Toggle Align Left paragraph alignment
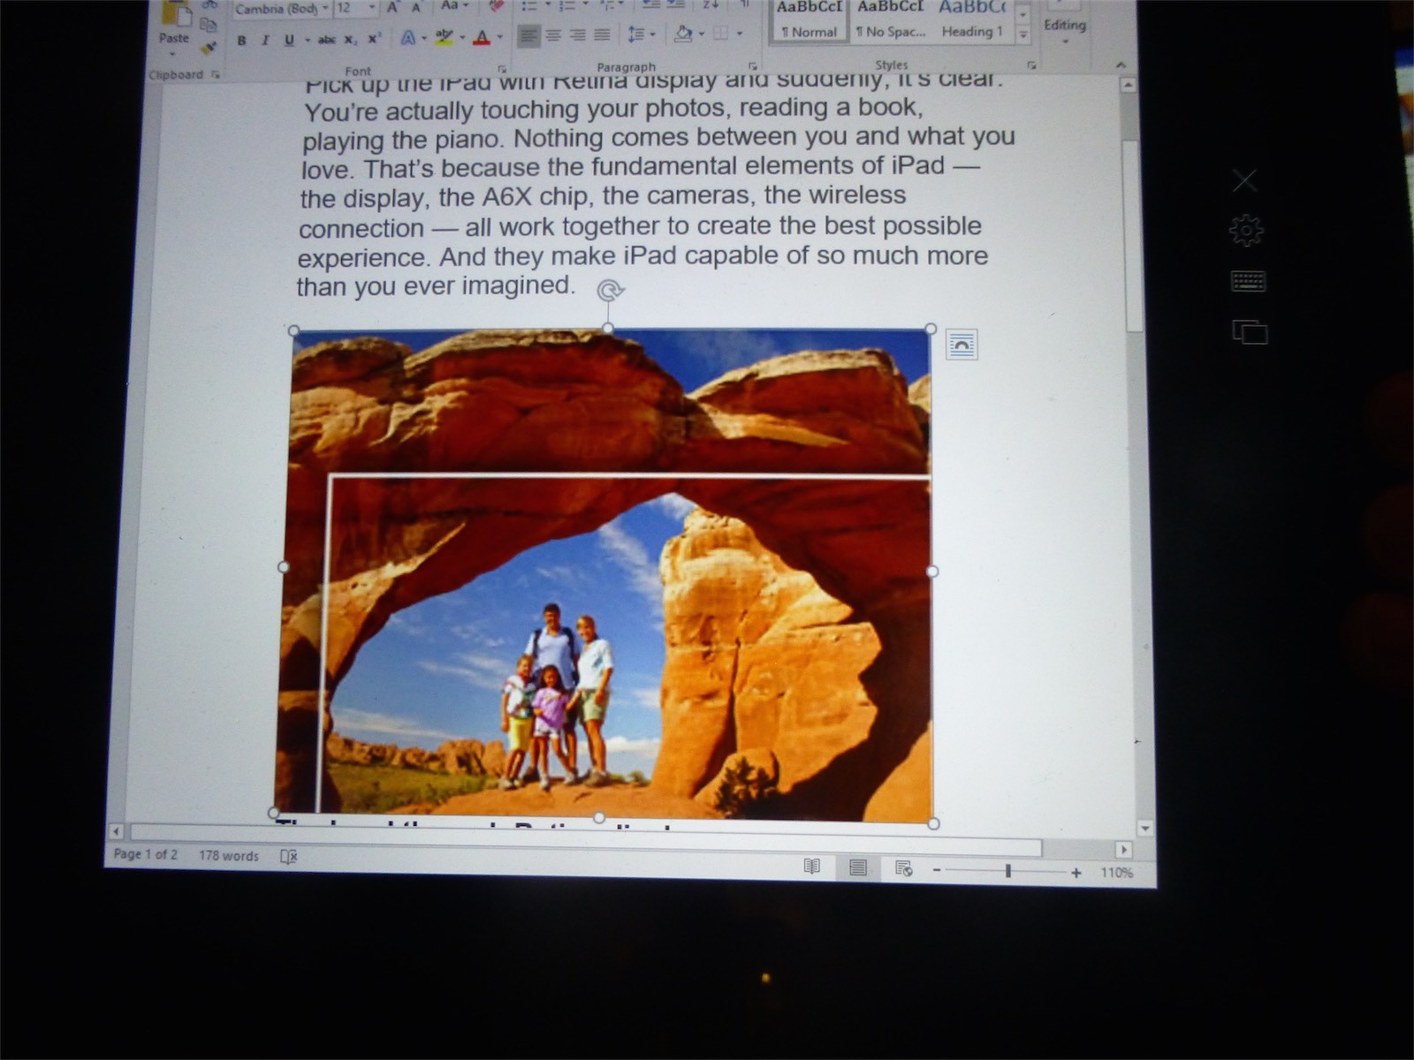The height and width of the screenshot is (1060, 1414). (528, 36)
